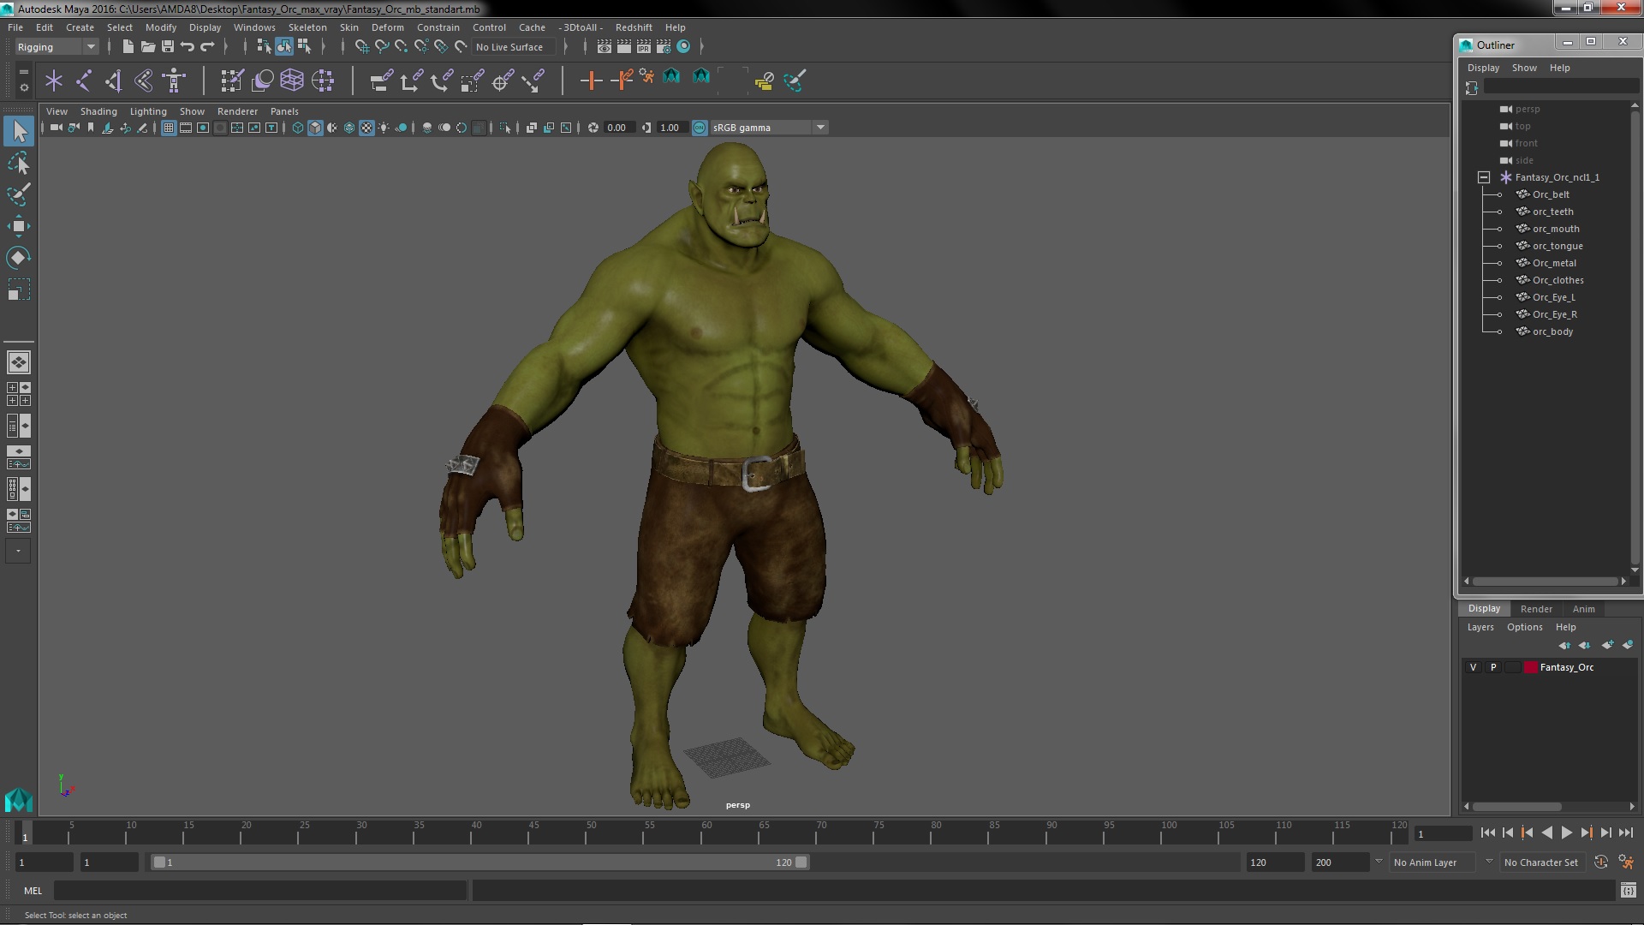Click the current frame field

1443,833
